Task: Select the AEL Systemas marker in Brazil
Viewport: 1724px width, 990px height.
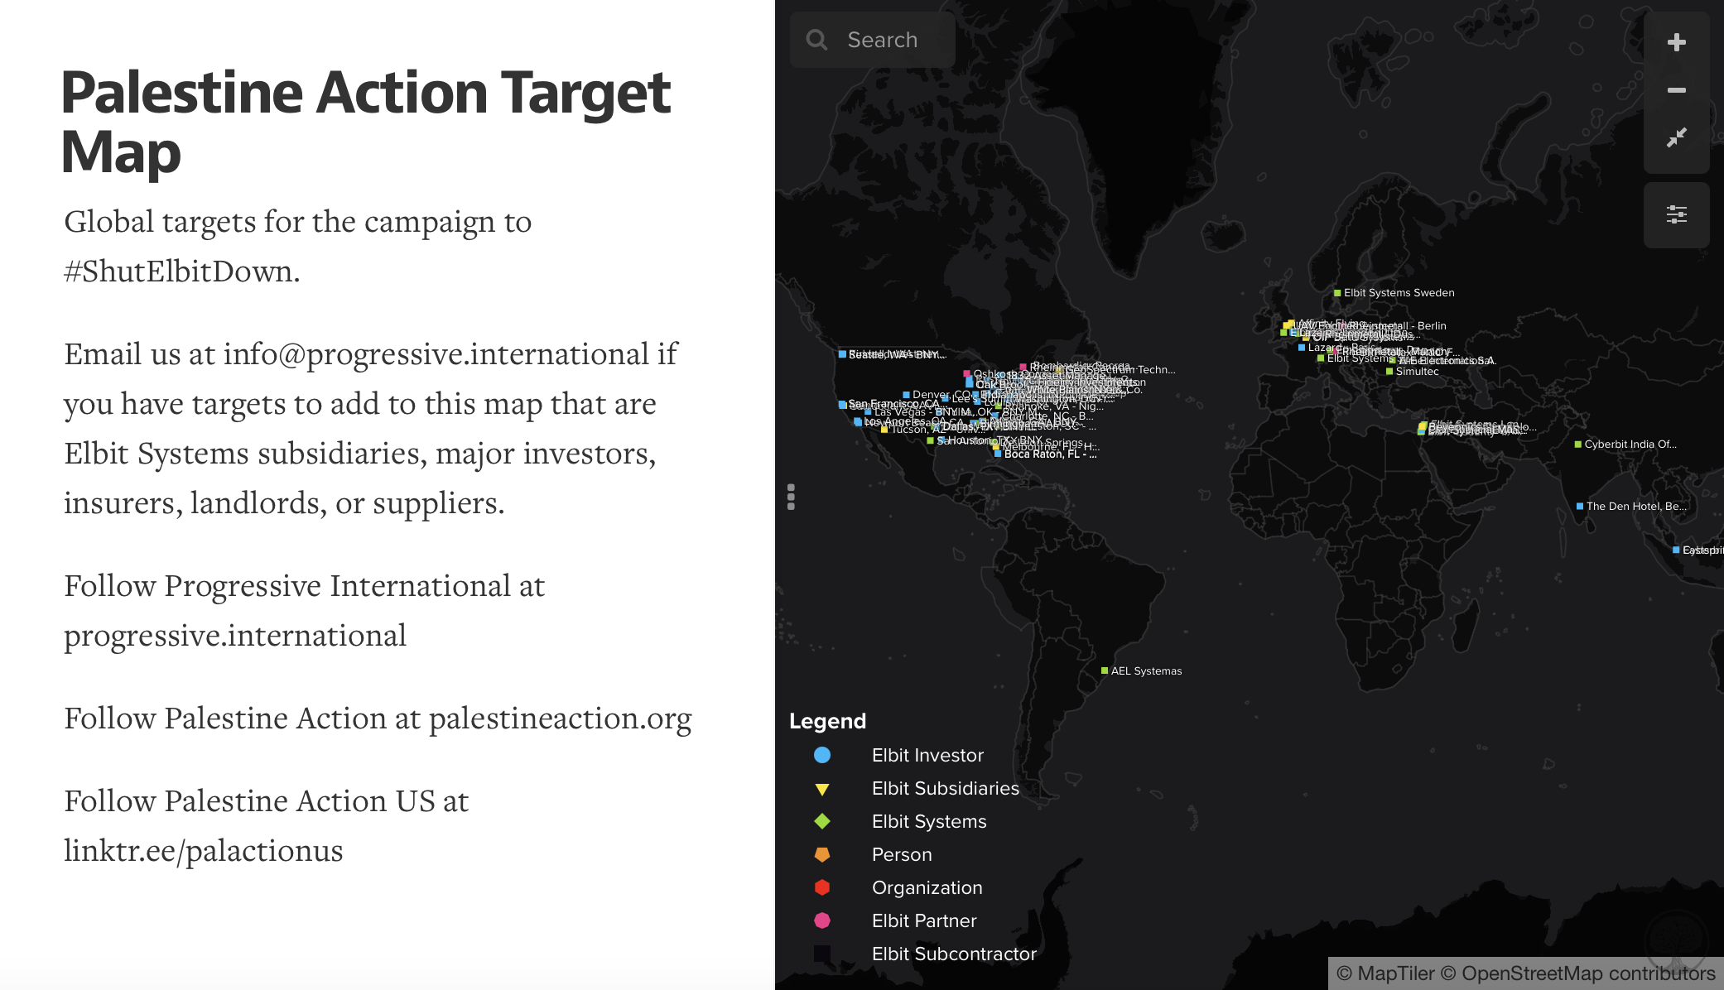Action: [x=1105, y=670]
